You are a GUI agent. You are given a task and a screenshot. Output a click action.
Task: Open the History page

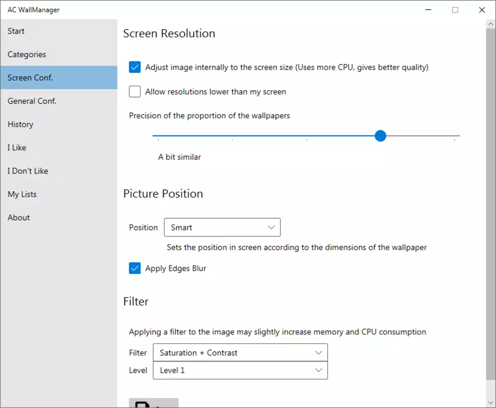pos(59,124)
